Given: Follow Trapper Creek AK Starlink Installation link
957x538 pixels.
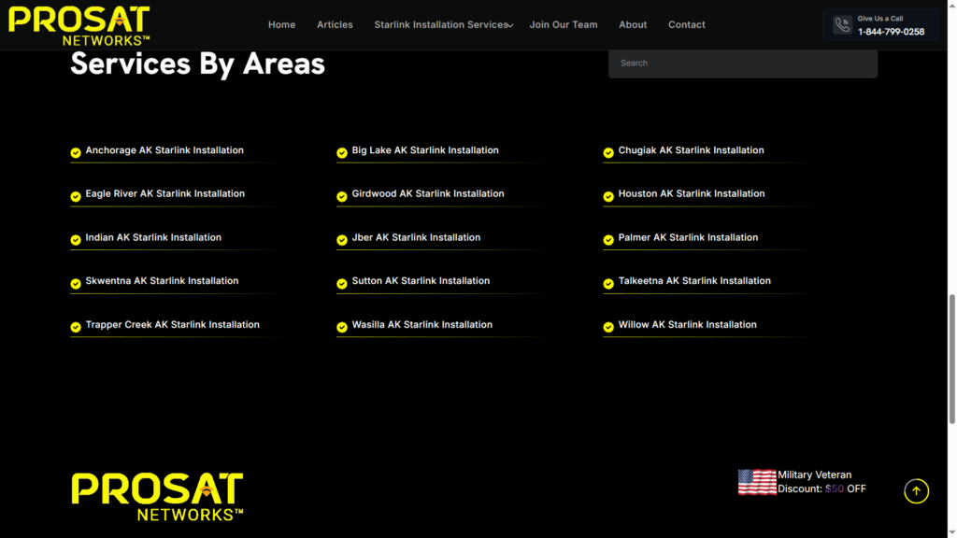Looking at the screenshot, I should (172, 324).
